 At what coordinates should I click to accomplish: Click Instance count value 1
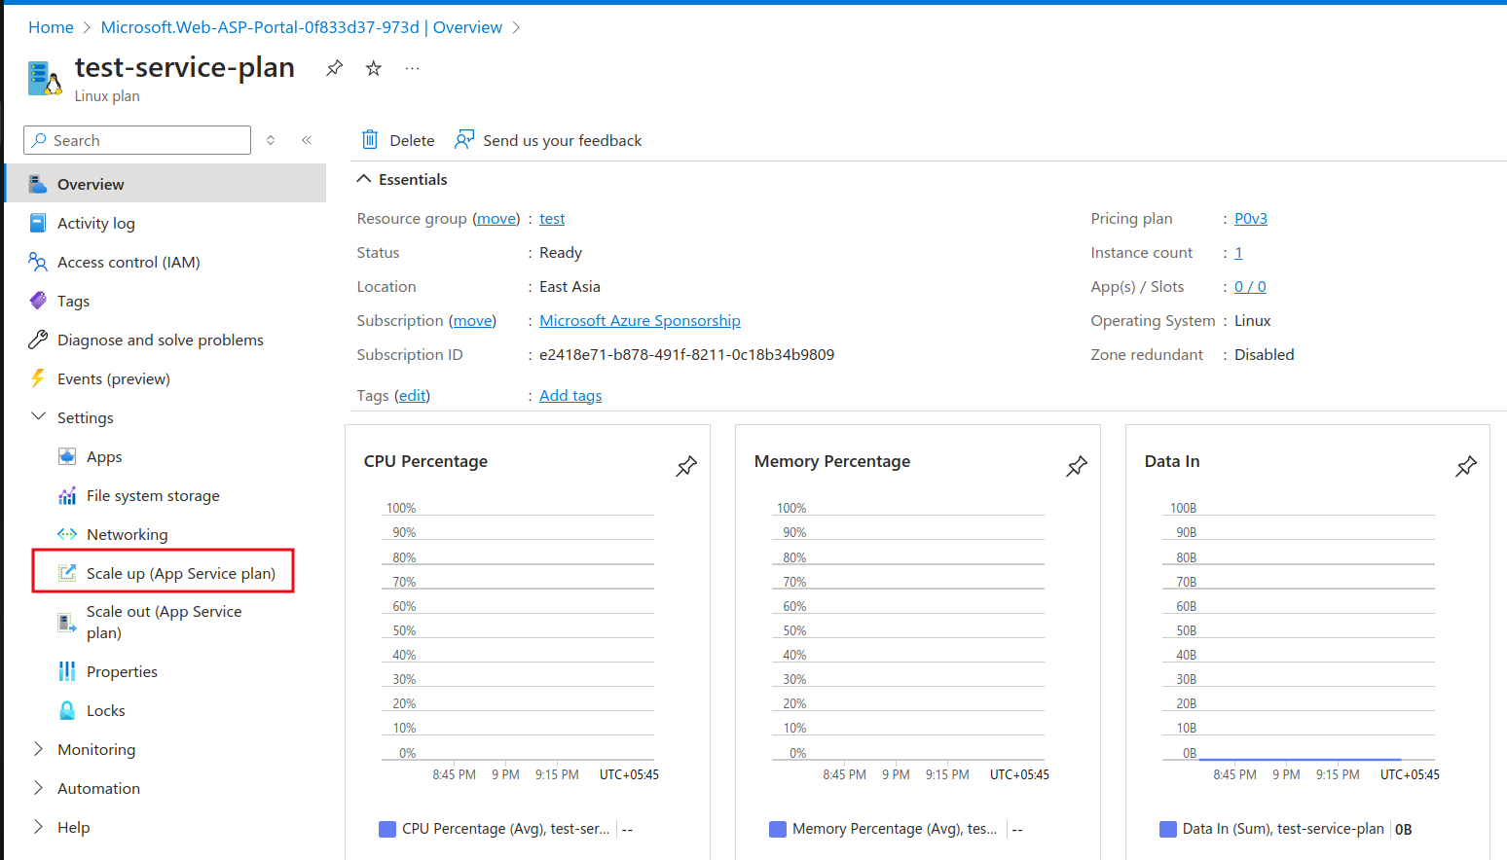(1238, 253)
